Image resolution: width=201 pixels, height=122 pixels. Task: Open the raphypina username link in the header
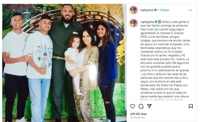pos(147,10)
